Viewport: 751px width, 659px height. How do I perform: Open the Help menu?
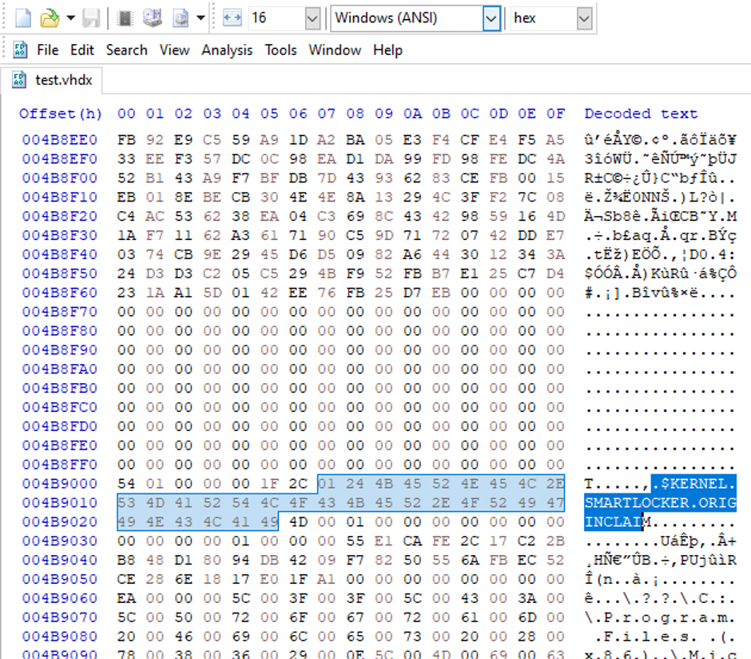(388, 50)
